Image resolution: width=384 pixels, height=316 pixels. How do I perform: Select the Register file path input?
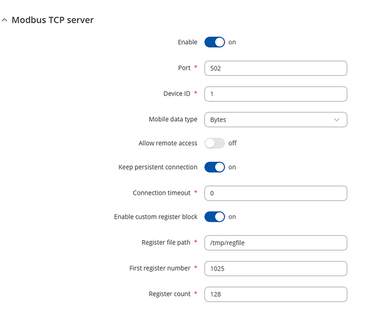(275, 243)
